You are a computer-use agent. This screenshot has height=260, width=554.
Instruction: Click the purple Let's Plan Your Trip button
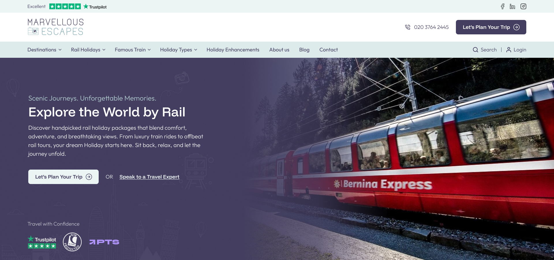[491, 27]
